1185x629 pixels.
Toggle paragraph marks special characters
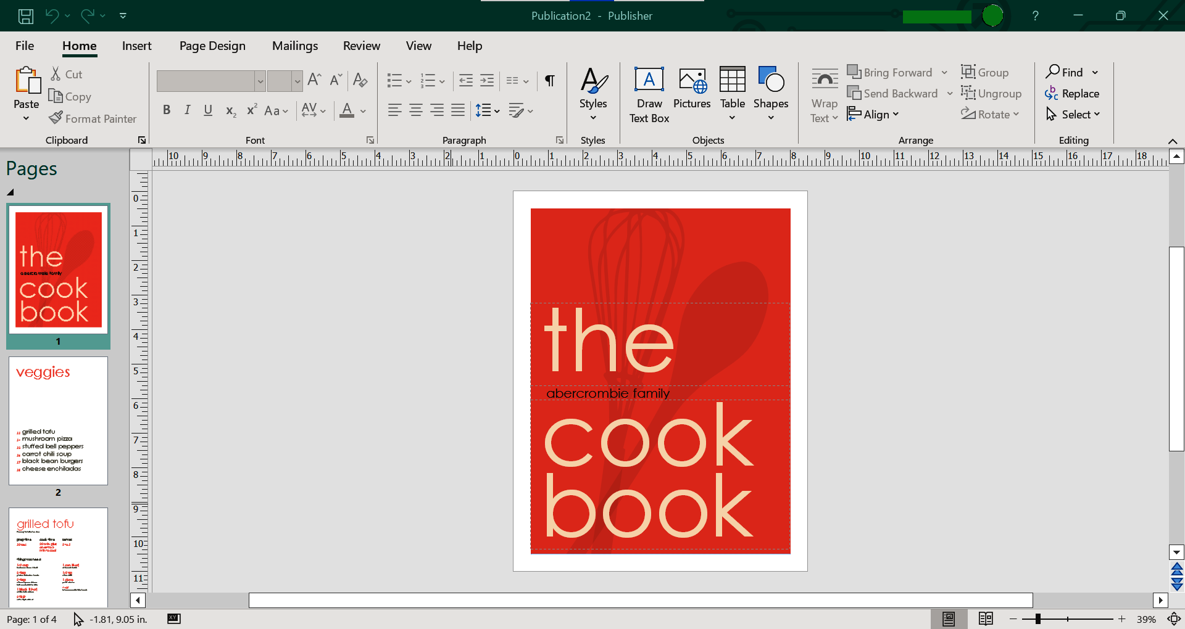[549, 80]
